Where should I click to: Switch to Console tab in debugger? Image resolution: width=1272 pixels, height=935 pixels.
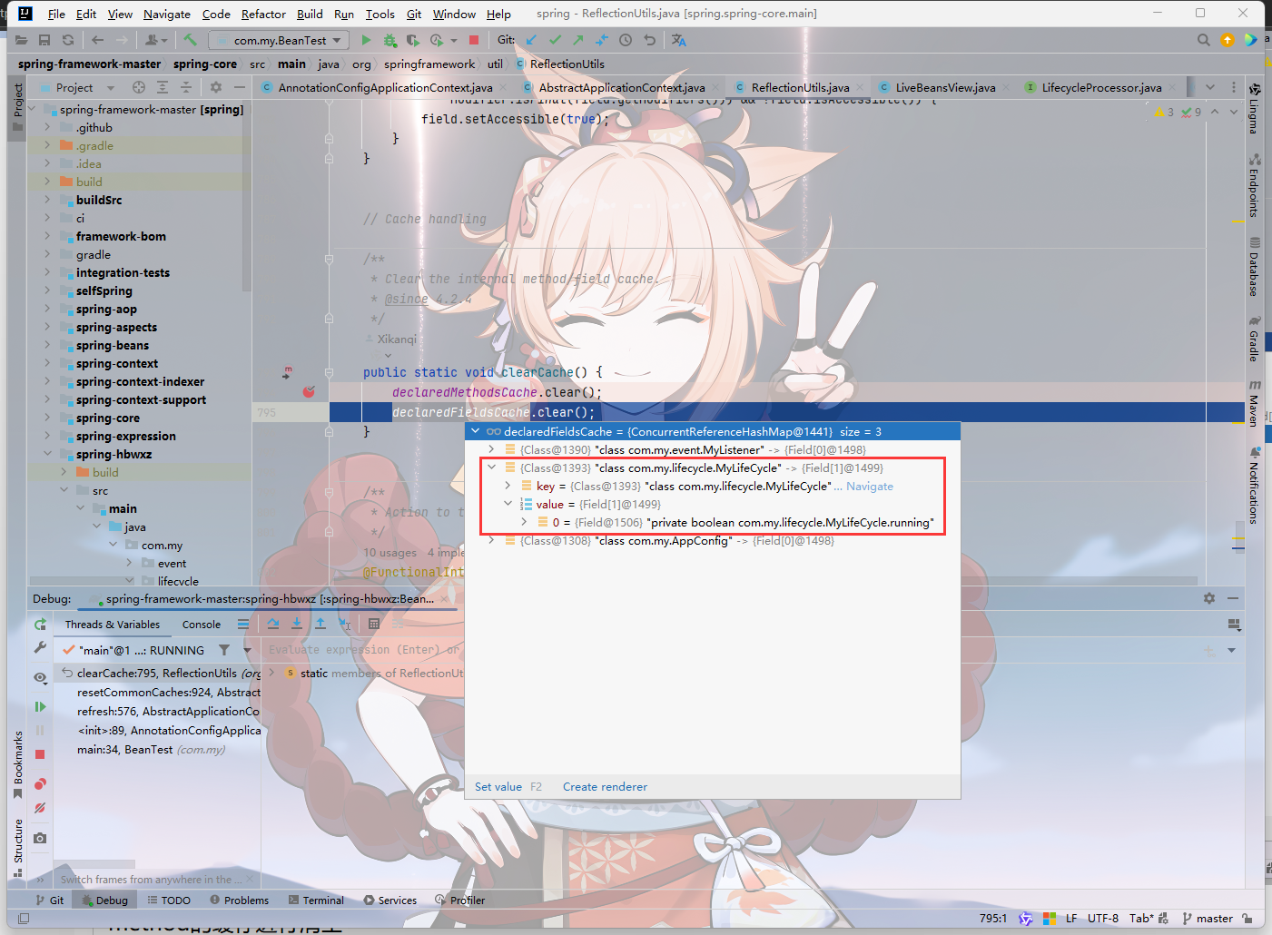tap(202, 625)
